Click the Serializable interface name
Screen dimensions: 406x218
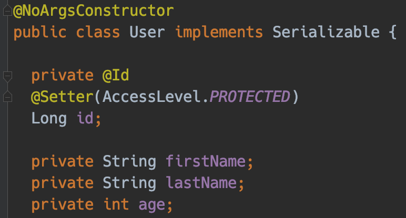(x=327, y=32)
